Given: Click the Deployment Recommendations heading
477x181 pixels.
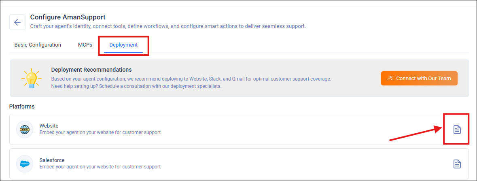Looking at the screenshot, I should 91,70.
